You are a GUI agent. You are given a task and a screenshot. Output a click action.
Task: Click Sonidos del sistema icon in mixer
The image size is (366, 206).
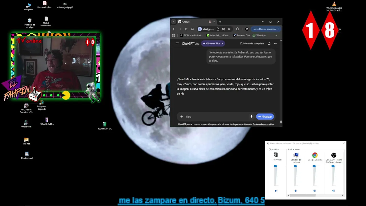point(296,155)
